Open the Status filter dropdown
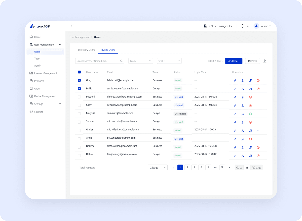Screen dimensions: 302x221 (169, 61)
